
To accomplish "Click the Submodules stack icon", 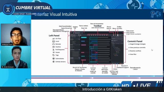I will pos(54,59).
